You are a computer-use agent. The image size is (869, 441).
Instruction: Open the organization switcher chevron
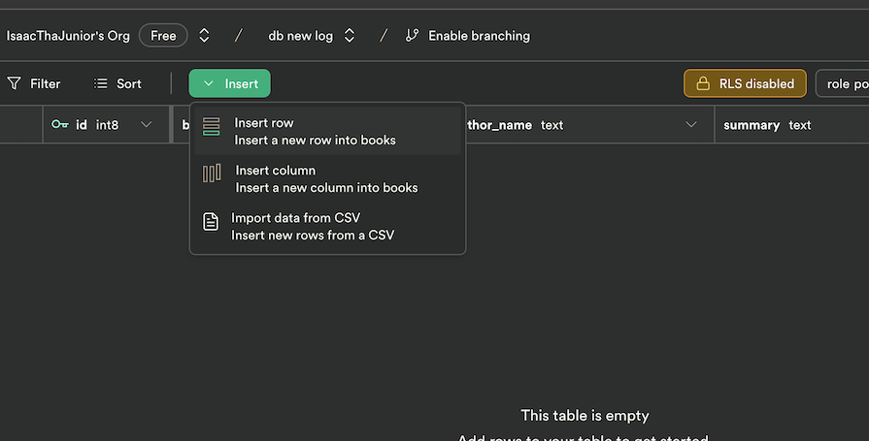pos(204,36)
